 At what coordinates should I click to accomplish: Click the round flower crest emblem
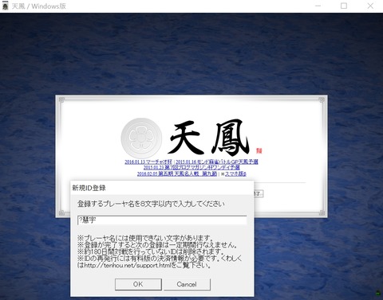coord(141,138)
